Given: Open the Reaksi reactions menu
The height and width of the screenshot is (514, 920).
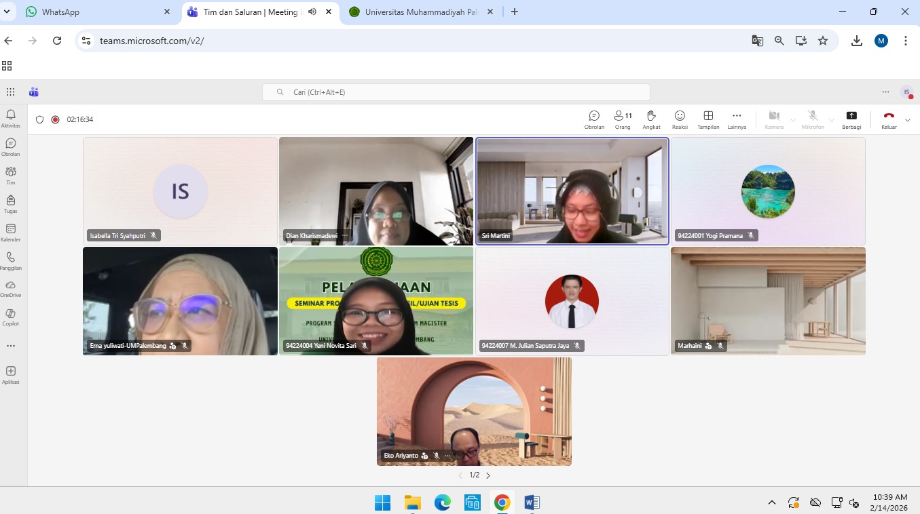Looking at the screenshot, I should tap(680, 119).
